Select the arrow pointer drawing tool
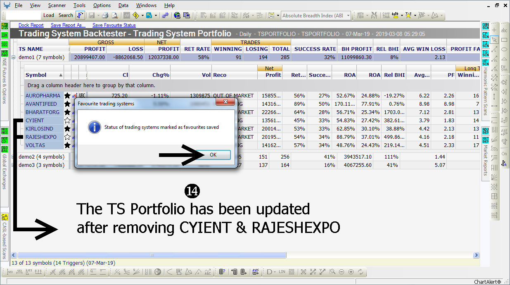This screenshot has width=510, height=285. point(495,40)
